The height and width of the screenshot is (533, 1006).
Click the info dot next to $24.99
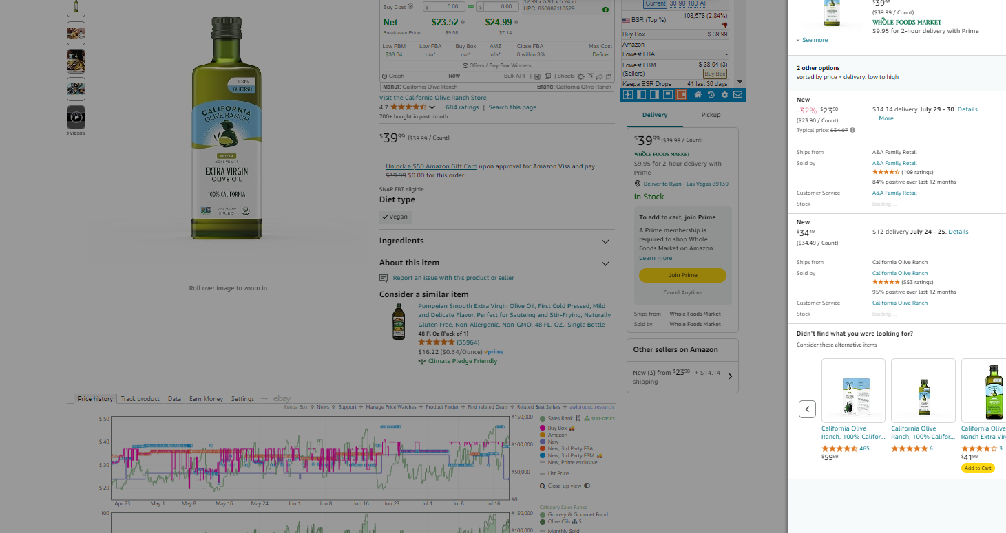(x=516, y=23)
